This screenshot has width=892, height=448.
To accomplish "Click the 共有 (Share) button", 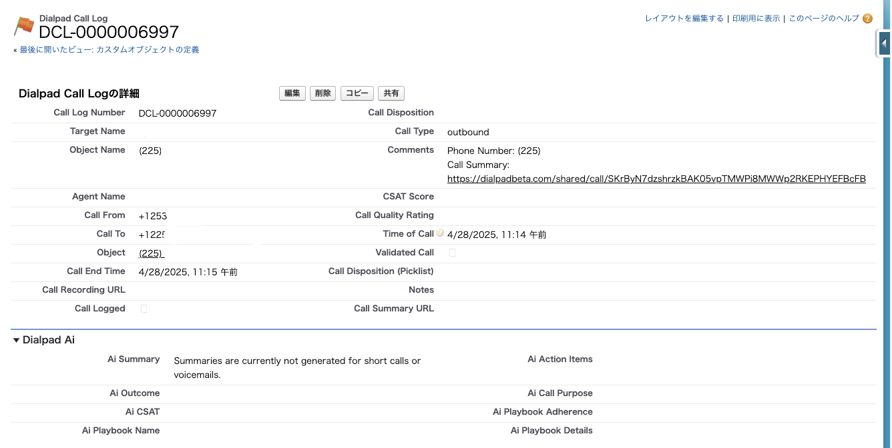I will (x=391, y=93).
